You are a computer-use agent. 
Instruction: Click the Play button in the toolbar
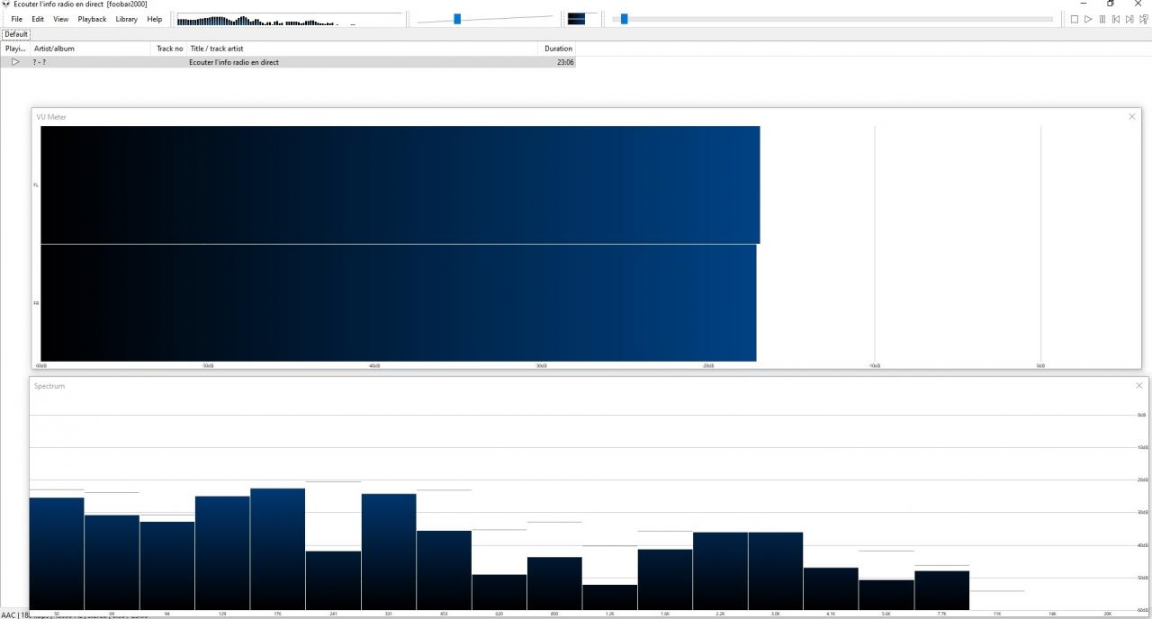tap(1088, 19)
